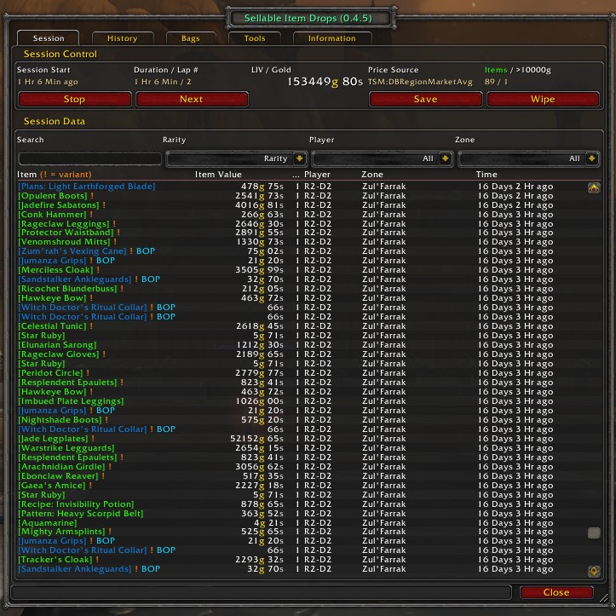Screen dimensions: 616x616
Task: Open the Zone filter dropdown
Action: coord(529,158)
